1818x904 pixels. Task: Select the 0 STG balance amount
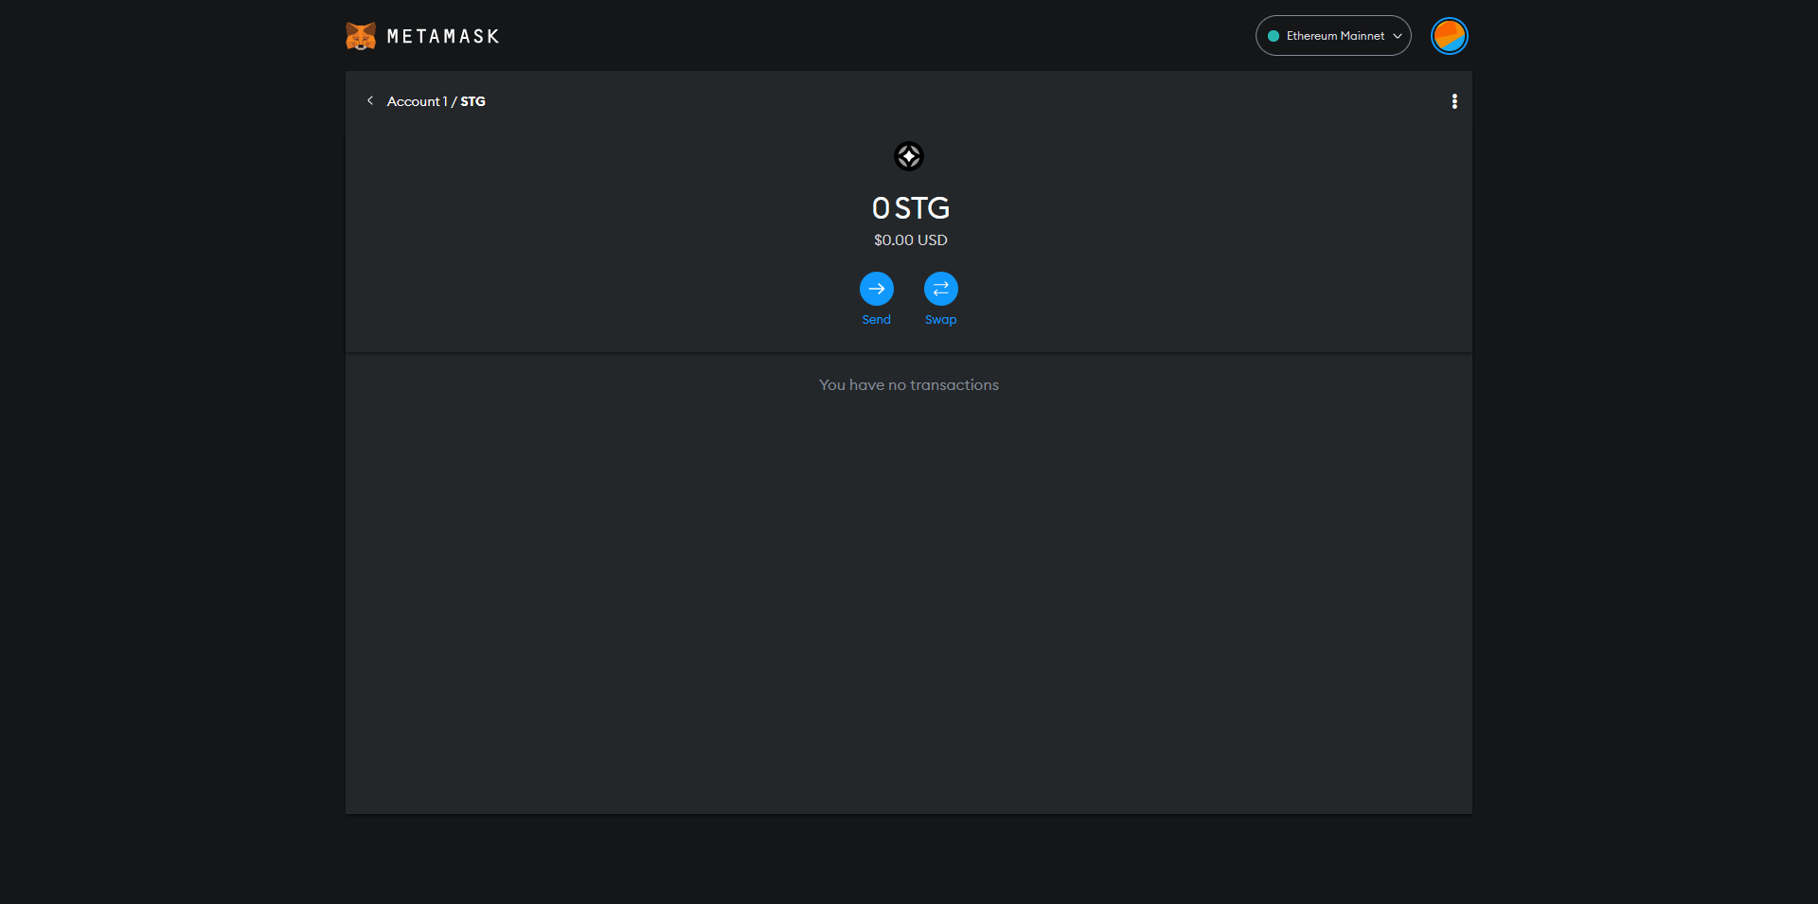tap(910, 208)
